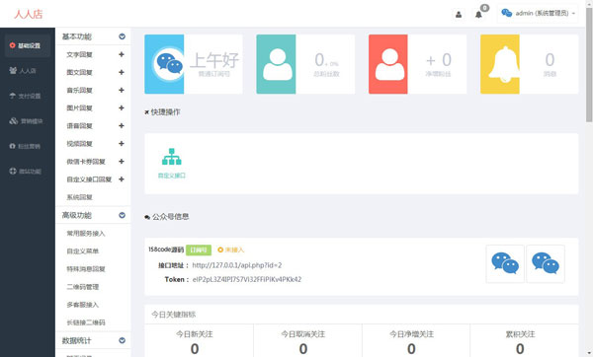Open 长链接二维码 menu item
The height and width of the screenshot is (357, 593).
coord(86,322)
